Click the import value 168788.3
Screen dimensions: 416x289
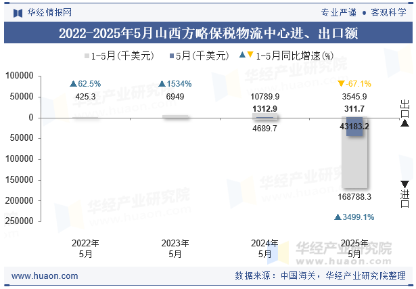click(354, 197)
